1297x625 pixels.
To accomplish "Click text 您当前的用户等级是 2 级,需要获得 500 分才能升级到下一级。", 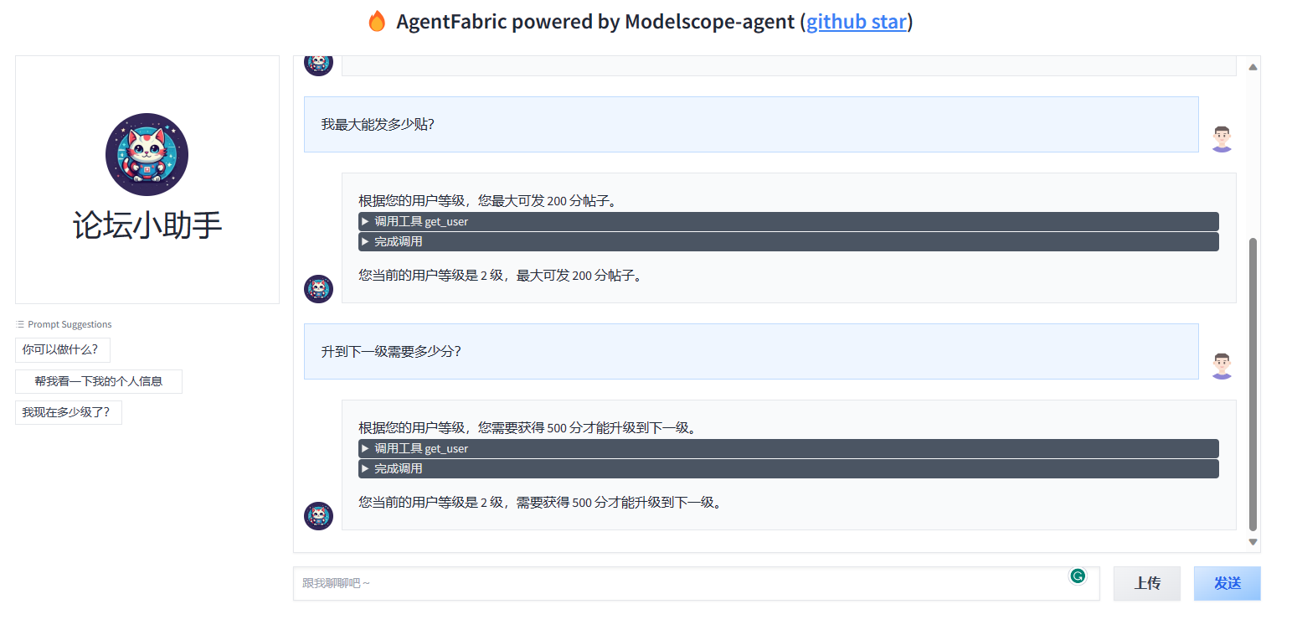I will pyautogui.click(x=540, y=503).
